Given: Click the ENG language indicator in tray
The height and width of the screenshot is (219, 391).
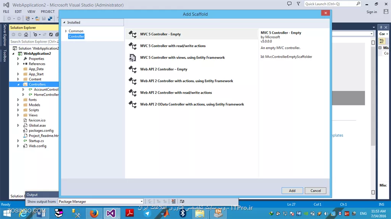Looking at the screenshot, I should 364,214.
